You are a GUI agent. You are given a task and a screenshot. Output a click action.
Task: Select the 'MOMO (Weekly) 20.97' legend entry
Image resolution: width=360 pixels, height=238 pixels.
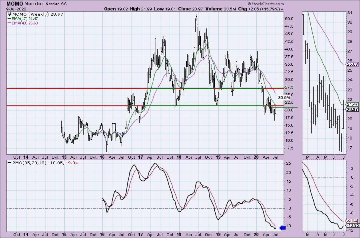[38, 14]
